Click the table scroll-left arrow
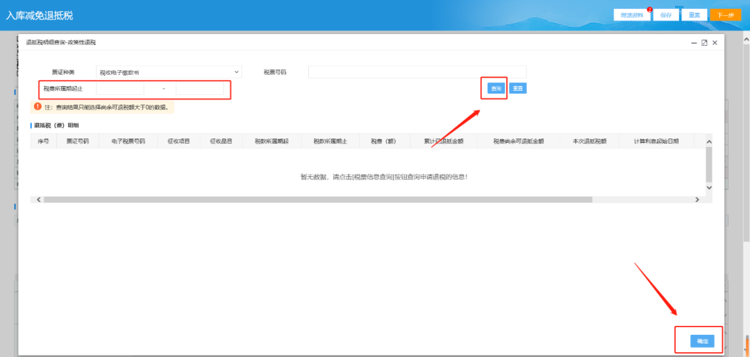This screenshot has width=750, height=357. click(x=39, y=200)
